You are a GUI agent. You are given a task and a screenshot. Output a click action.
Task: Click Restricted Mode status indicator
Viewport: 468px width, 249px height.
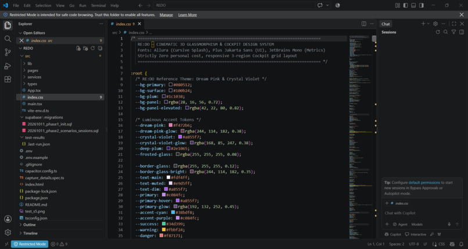click(30, 244)
